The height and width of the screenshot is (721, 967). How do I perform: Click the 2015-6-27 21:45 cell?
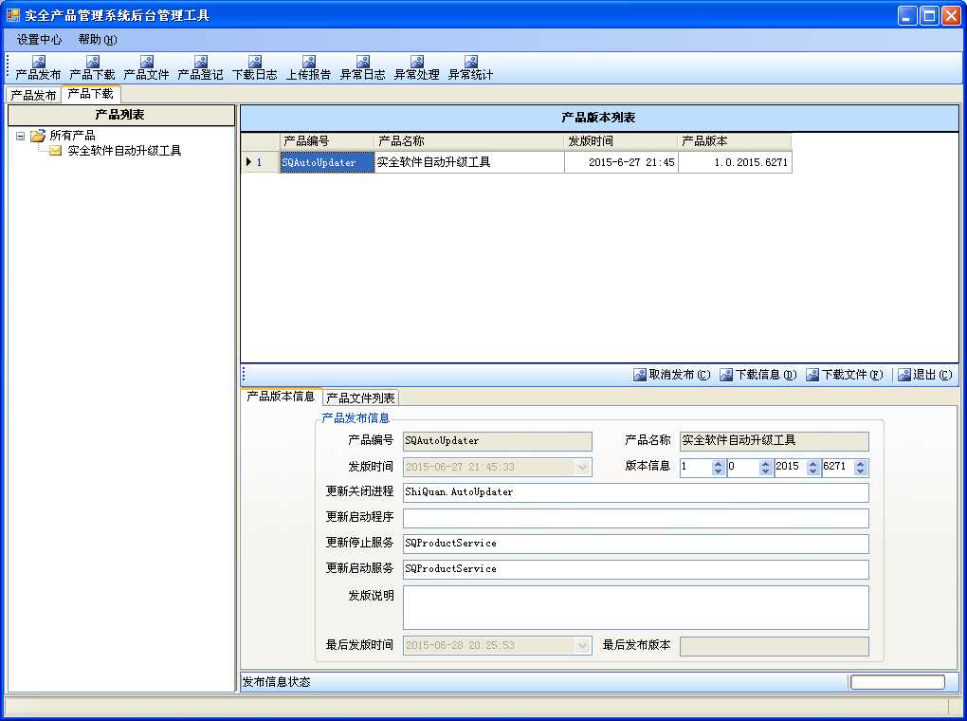pyautogui.click(x=622, y=161)
